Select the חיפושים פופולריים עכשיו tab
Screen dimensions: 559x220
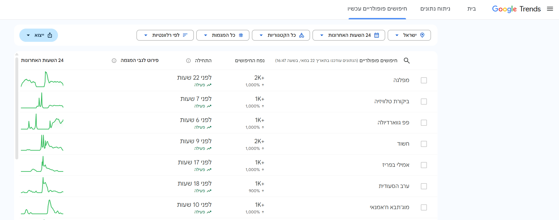(377, 9)
